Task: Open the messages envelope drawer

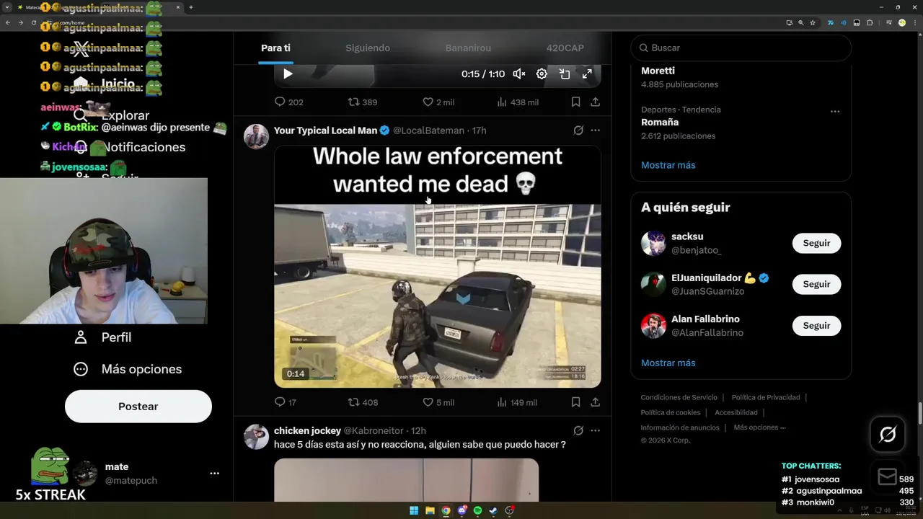Action: click(x=888, y=476)
